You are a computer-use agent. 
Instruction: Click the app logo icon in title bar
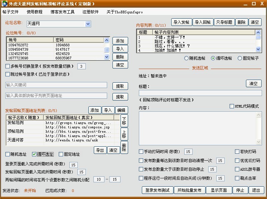4,3
